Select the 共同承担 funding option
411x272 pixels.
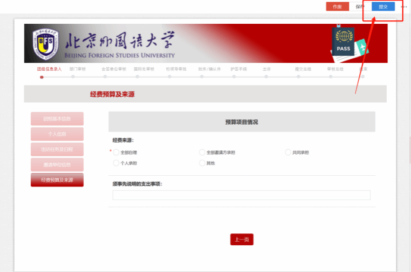point(288,153)
